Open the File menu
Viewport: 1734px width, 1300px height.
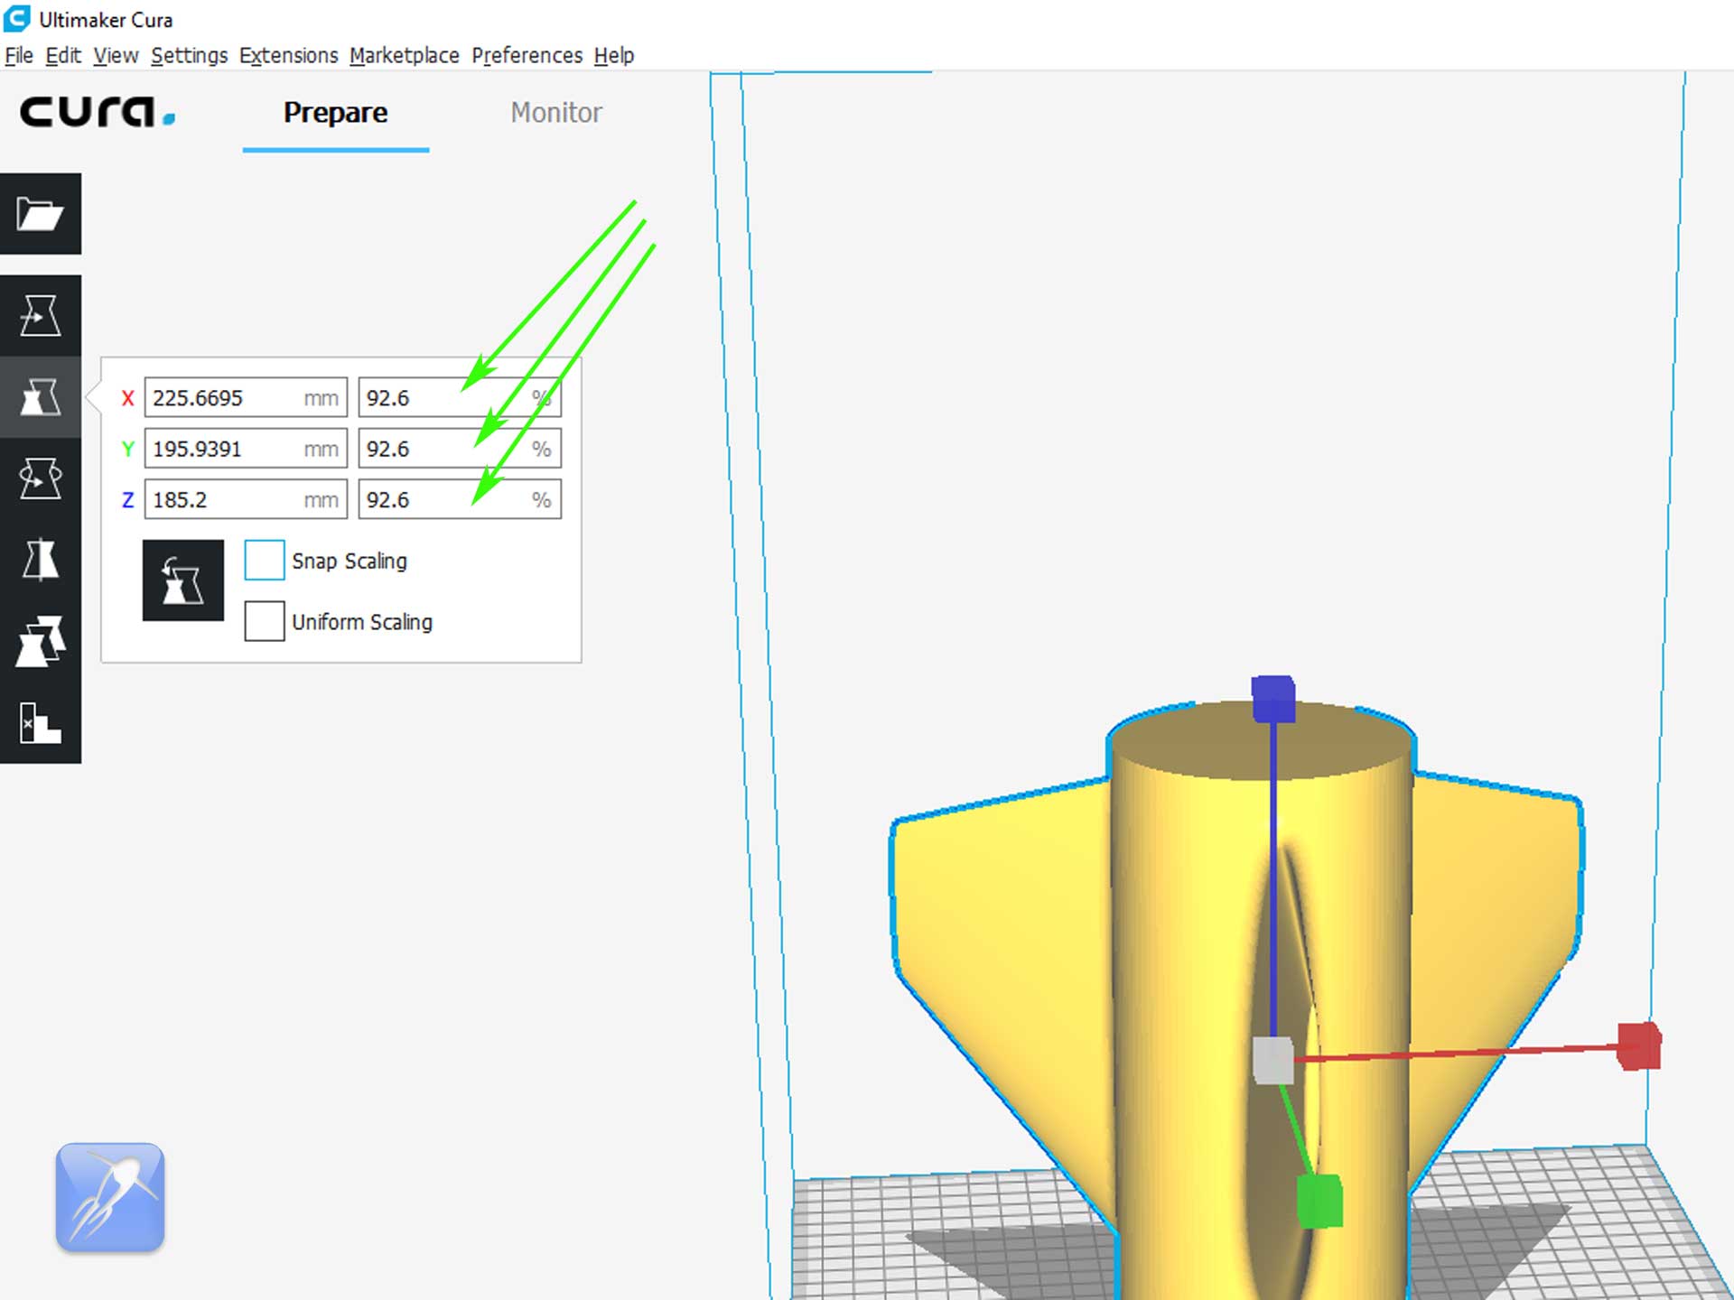[x=19, y=56]
